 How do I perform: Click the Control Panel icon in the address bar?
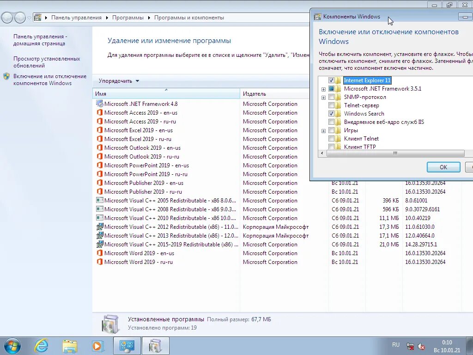[x=37, y=17]
